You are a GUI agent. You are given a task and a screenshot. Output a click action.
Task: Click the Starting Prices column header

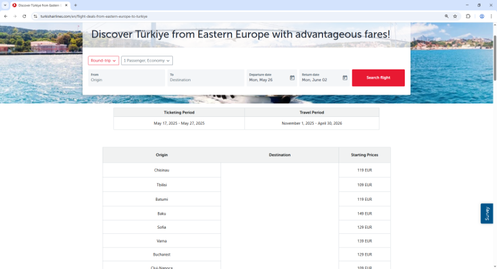click(x=364, y=155)
